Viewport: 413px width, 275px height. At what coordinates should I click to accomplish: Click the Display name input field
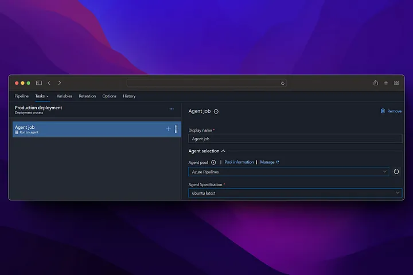(x=295, y=139)
